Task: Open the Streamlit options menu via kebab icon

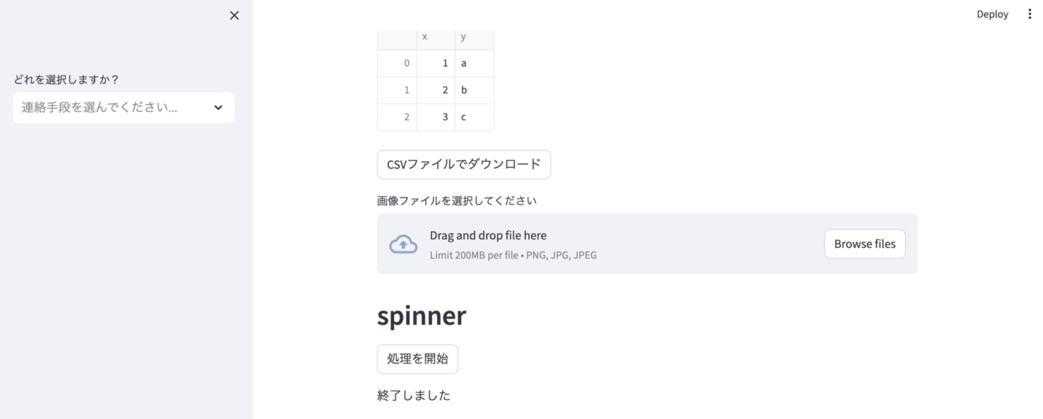Action: pyautogui.click(x=1031, y=14)
